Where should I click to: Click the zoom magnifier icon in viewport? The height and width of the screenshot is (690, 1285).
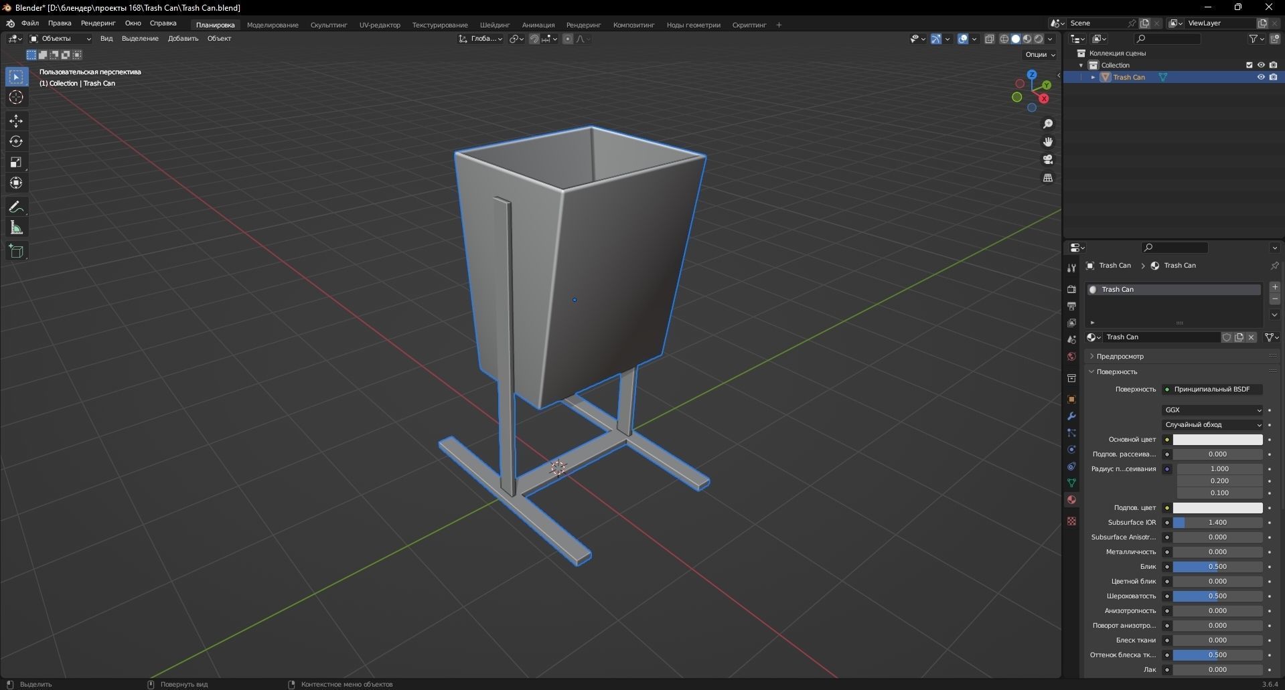[1048, 124]
